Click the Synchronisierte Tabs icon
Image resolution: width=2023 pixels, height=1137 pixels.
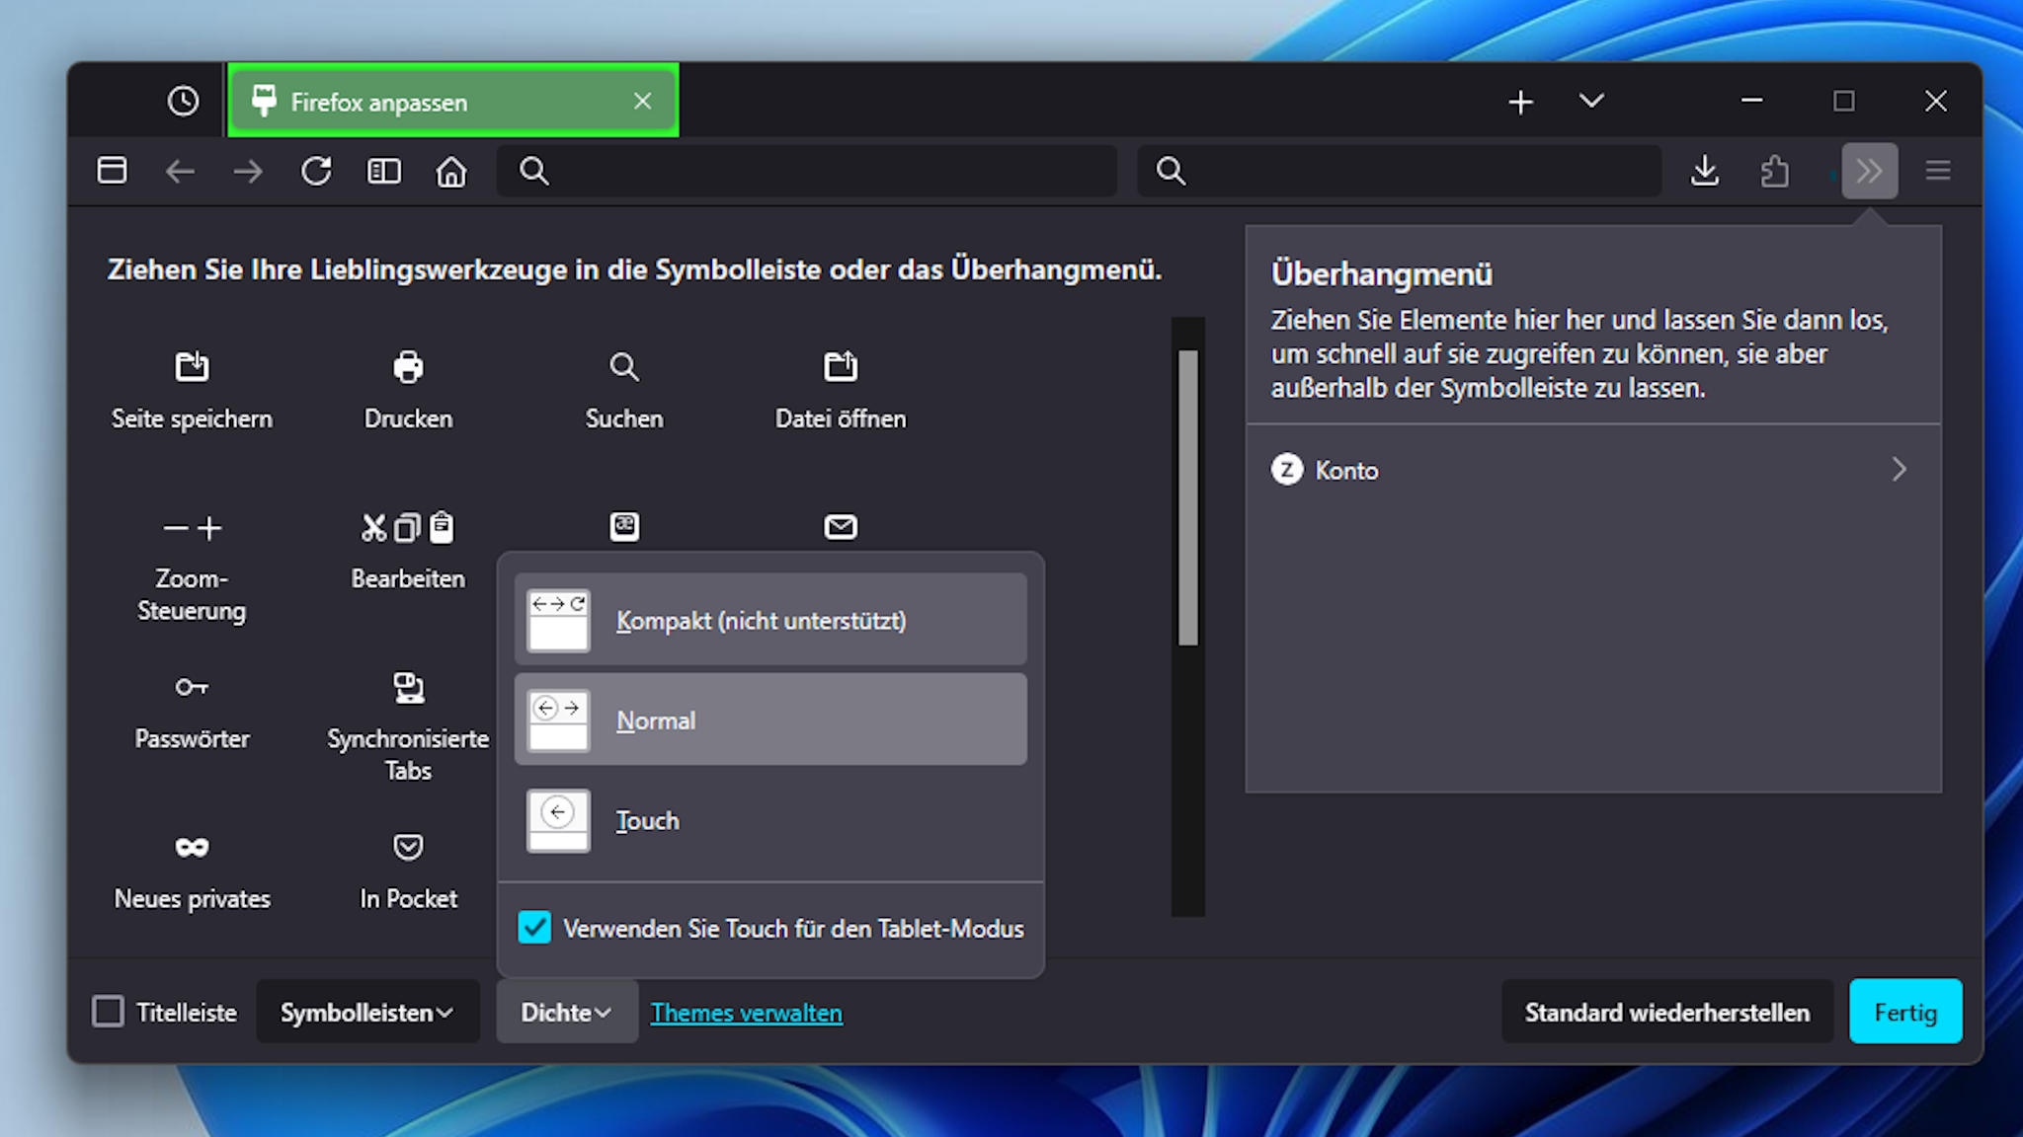tap(408, 688)
